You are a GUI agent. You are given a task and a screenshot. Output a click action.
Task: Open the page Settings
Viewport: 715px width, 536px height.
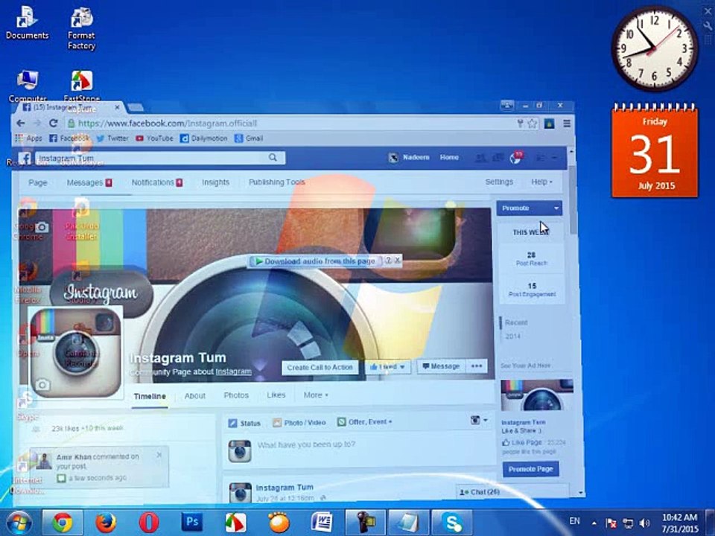point(499,182)
